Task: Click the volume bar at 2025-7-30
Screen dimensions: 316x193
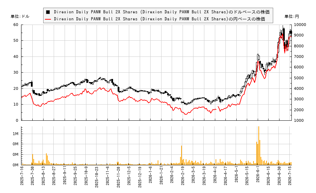Action: click(33, 160)
